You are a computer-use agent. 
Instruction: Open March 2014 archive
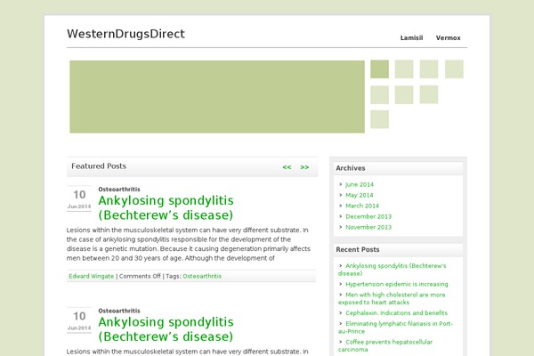click(x=362, y=206)
